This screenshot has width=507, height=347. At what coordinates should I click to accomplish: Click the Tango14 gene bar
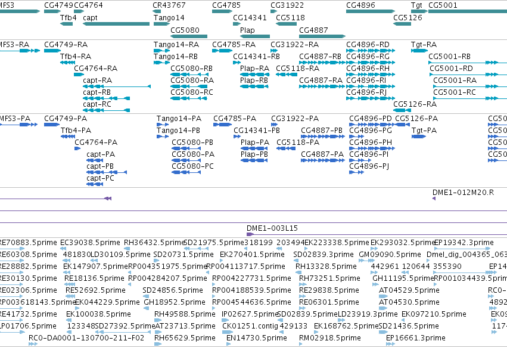[161, 24]
